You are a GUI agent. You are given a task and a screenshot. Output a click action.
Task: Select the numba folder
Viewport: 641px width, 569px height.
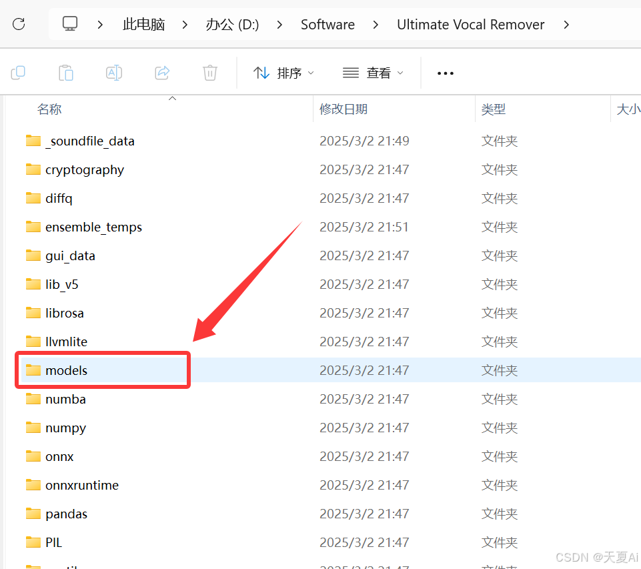tap(65, 399)
